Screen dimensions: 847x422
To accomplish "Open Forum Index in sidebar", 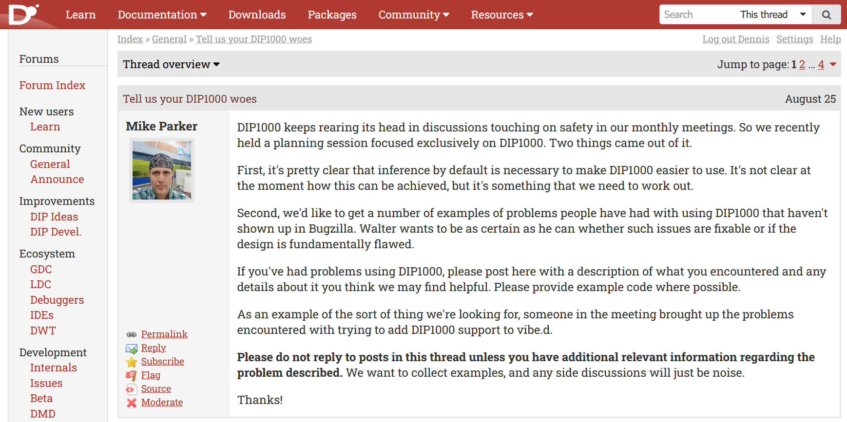I will (52, 85).
